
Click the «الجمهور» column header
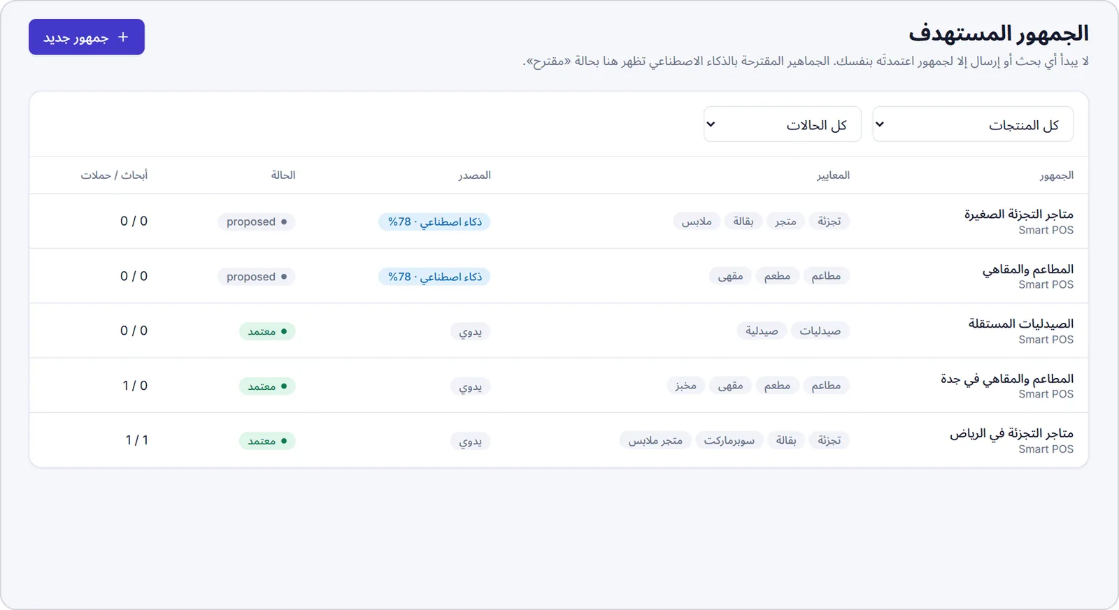pyautogui.click(x=1056, y=175)
